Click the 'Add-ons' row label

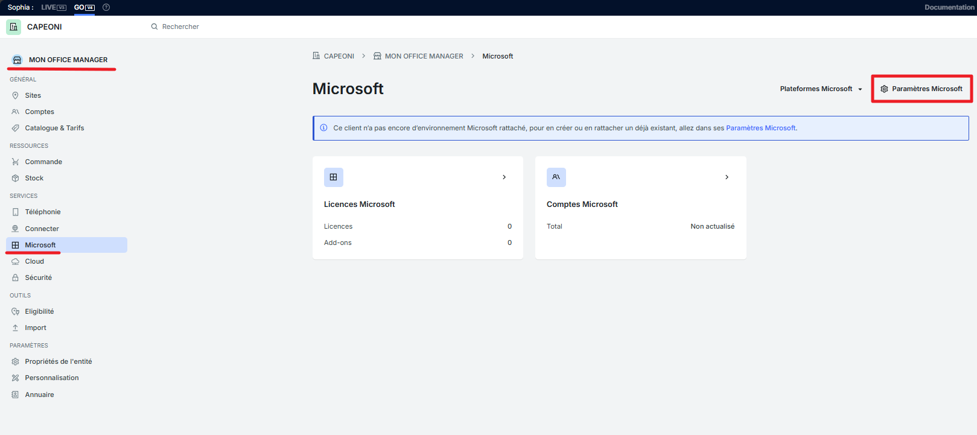point(338,243)
